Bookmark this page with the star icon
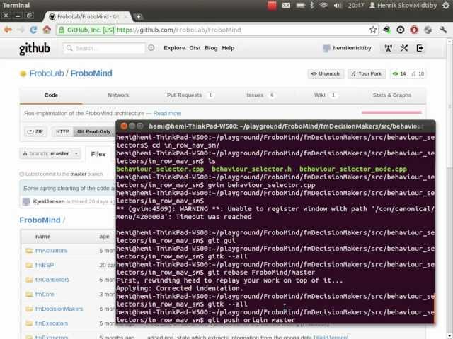This screenshot has height=339, width=453. coord(373,30)
